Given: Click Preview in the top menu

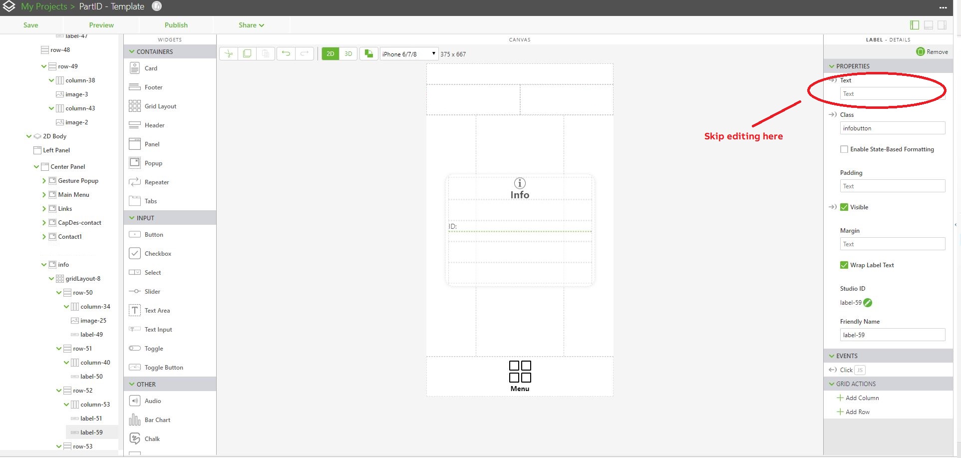Looking at the screenshot, I should click(x=101, y=25).
